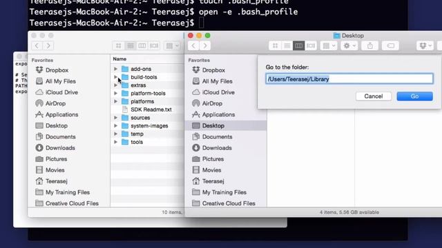
Task: Go forward in the Desktop Finder window
Action: (x=205, y=45)
